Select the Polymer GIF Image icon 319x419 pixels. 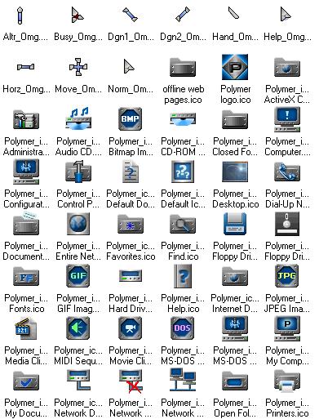pyautogui.click(x=78, y=276)
